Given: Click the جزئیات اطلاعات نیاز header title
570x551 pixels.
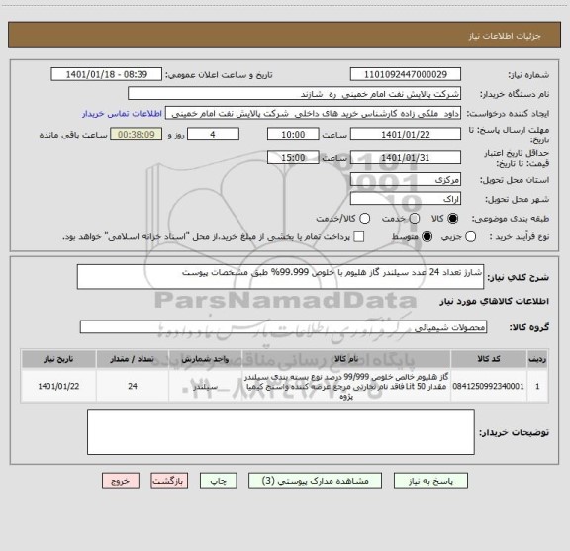Looking at the screenshot, I should [x=505, y=36].
